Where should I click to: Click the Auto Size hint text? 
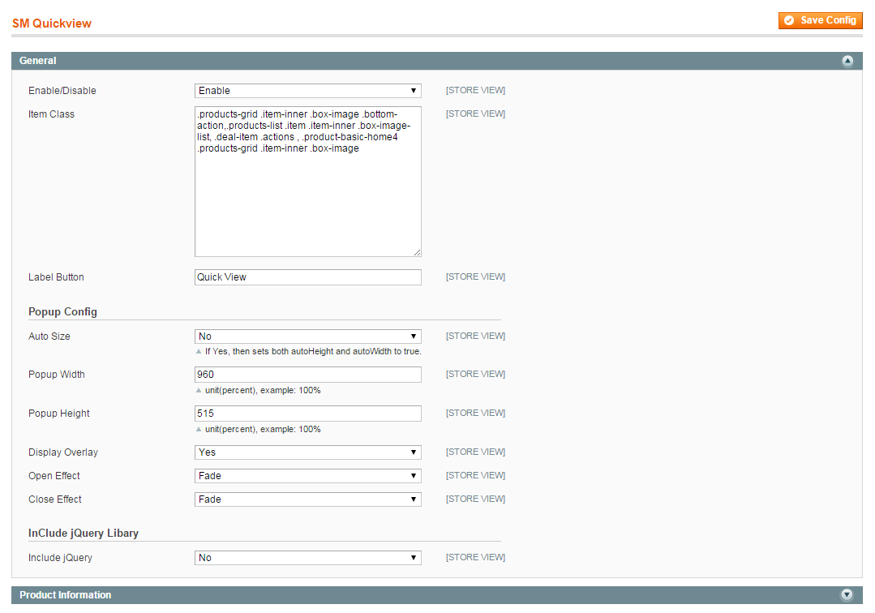coord(312,351)
